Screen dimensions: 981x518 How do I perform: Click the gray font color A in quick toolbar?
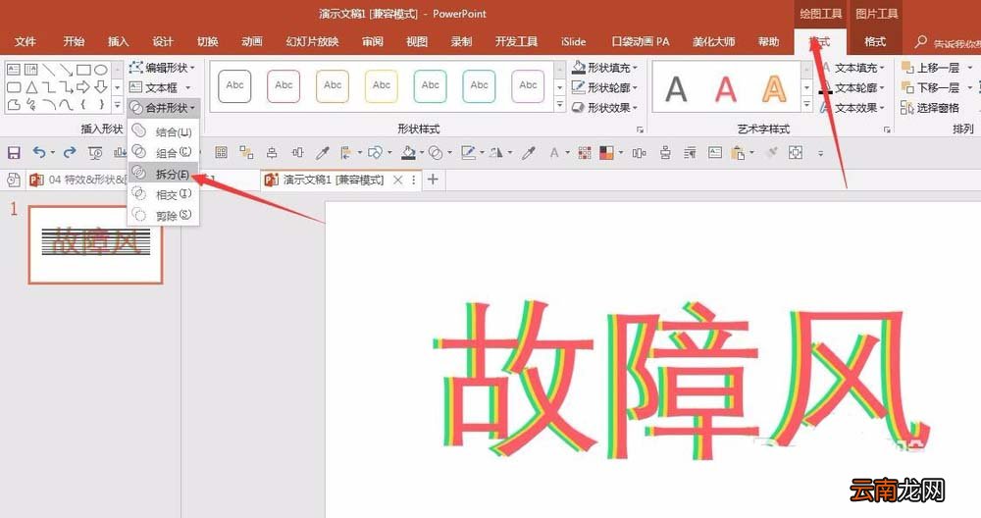click(554, 153)
